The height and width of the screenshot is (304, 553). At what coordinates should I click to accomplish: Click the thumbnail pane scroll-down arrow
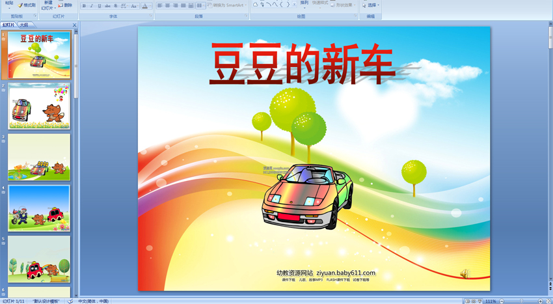pos(76,296)
